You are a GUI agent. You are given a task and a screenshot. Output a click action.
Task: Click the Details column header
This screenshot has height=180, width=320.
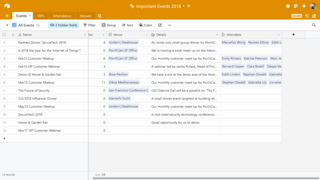point(185,35)
